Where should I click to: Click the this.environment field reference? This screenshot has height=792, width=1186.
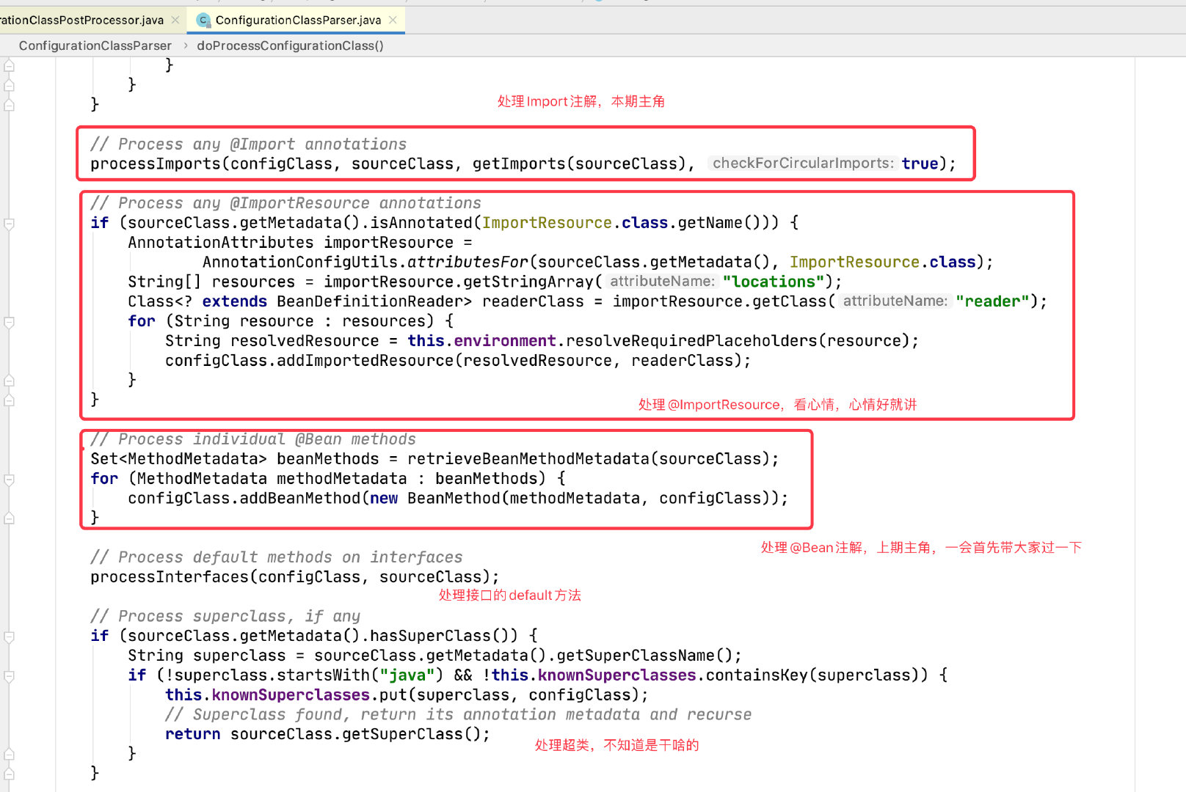coord(481,341)
